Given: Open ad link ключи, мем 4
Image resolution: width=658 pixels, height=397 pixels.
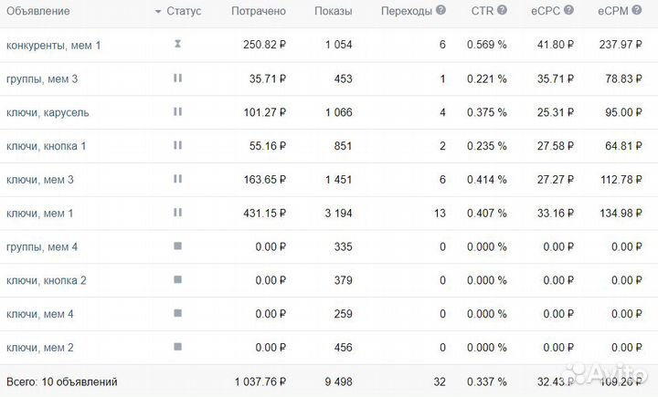Looking at the screenshot, I should tap(39, 314).
